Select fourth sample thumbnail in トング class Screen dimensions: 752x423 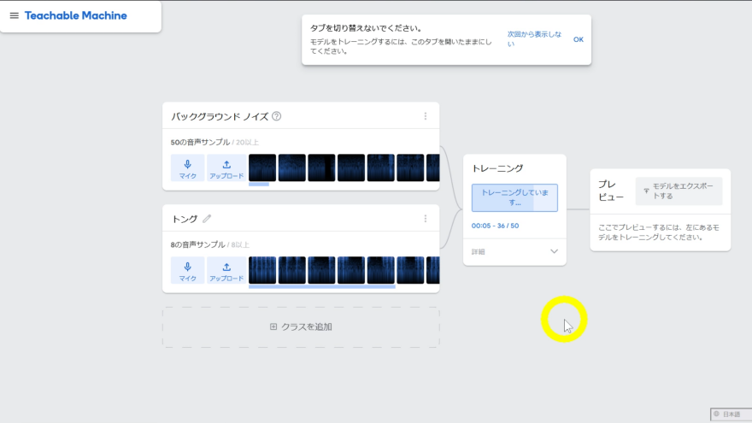point(351,270)
